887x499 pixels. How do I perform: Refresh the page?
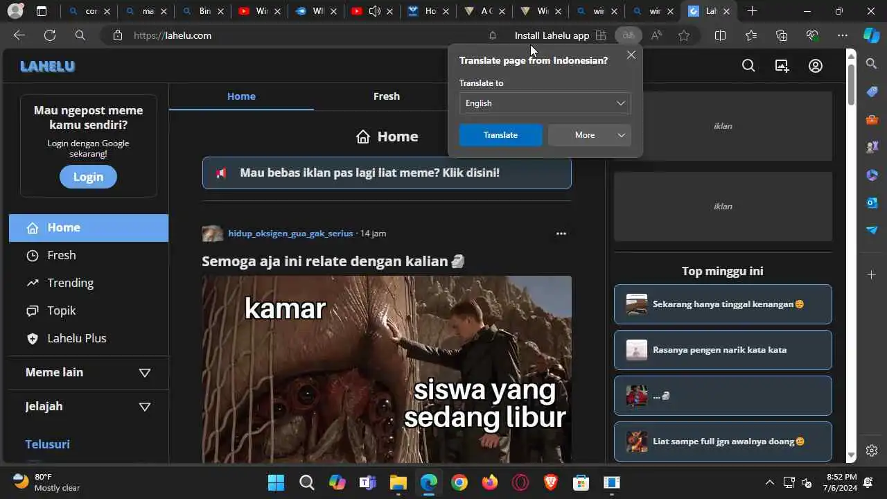point(50,35)
